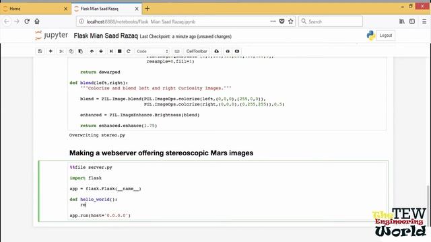Click the def blend(left,right): line
This screenshot has height=242, width=431.
(99, 83)
